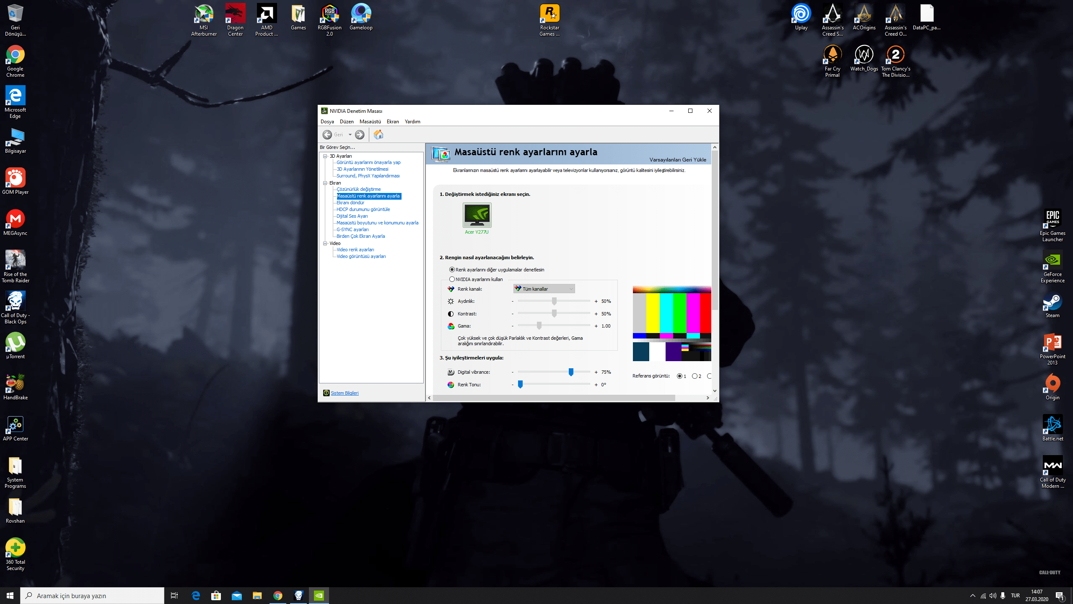1073x604 pixels.
Task: Select the Acer V277U display thumbnail
Action: pyautogui.click(x=477, y=216)
